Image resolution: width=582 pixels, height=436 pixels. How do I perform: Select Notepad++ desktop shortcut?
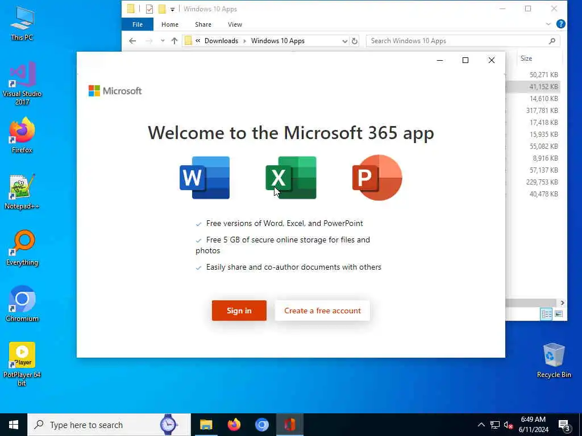[22, 192]
